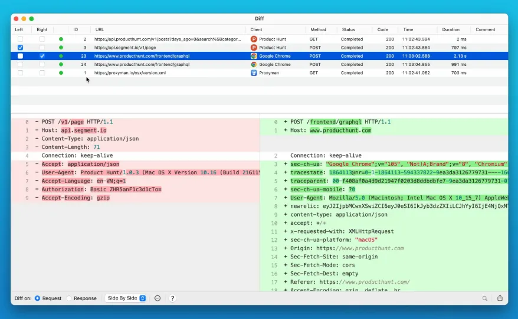The height and width of the screenshot is (319, 518).
Task: Click the share export icon at bottom right
Action: click(x=500, y=298)
